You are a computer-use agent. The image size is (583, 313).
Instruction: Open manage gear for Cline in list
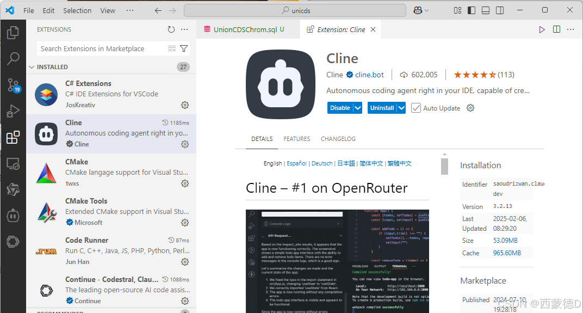pos(185,144)
